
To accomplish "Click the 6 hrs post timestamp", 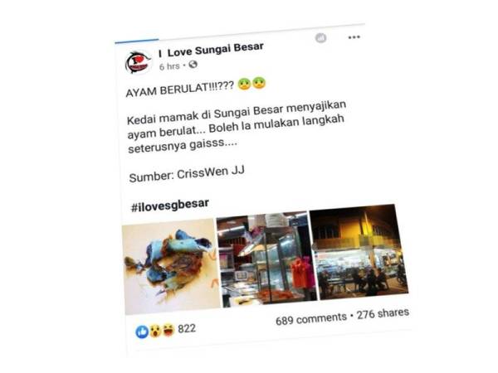I will [x=169, y=66].
